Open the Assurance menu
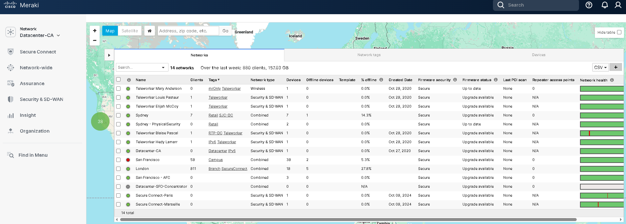626x224 pixels. point(32,83)
